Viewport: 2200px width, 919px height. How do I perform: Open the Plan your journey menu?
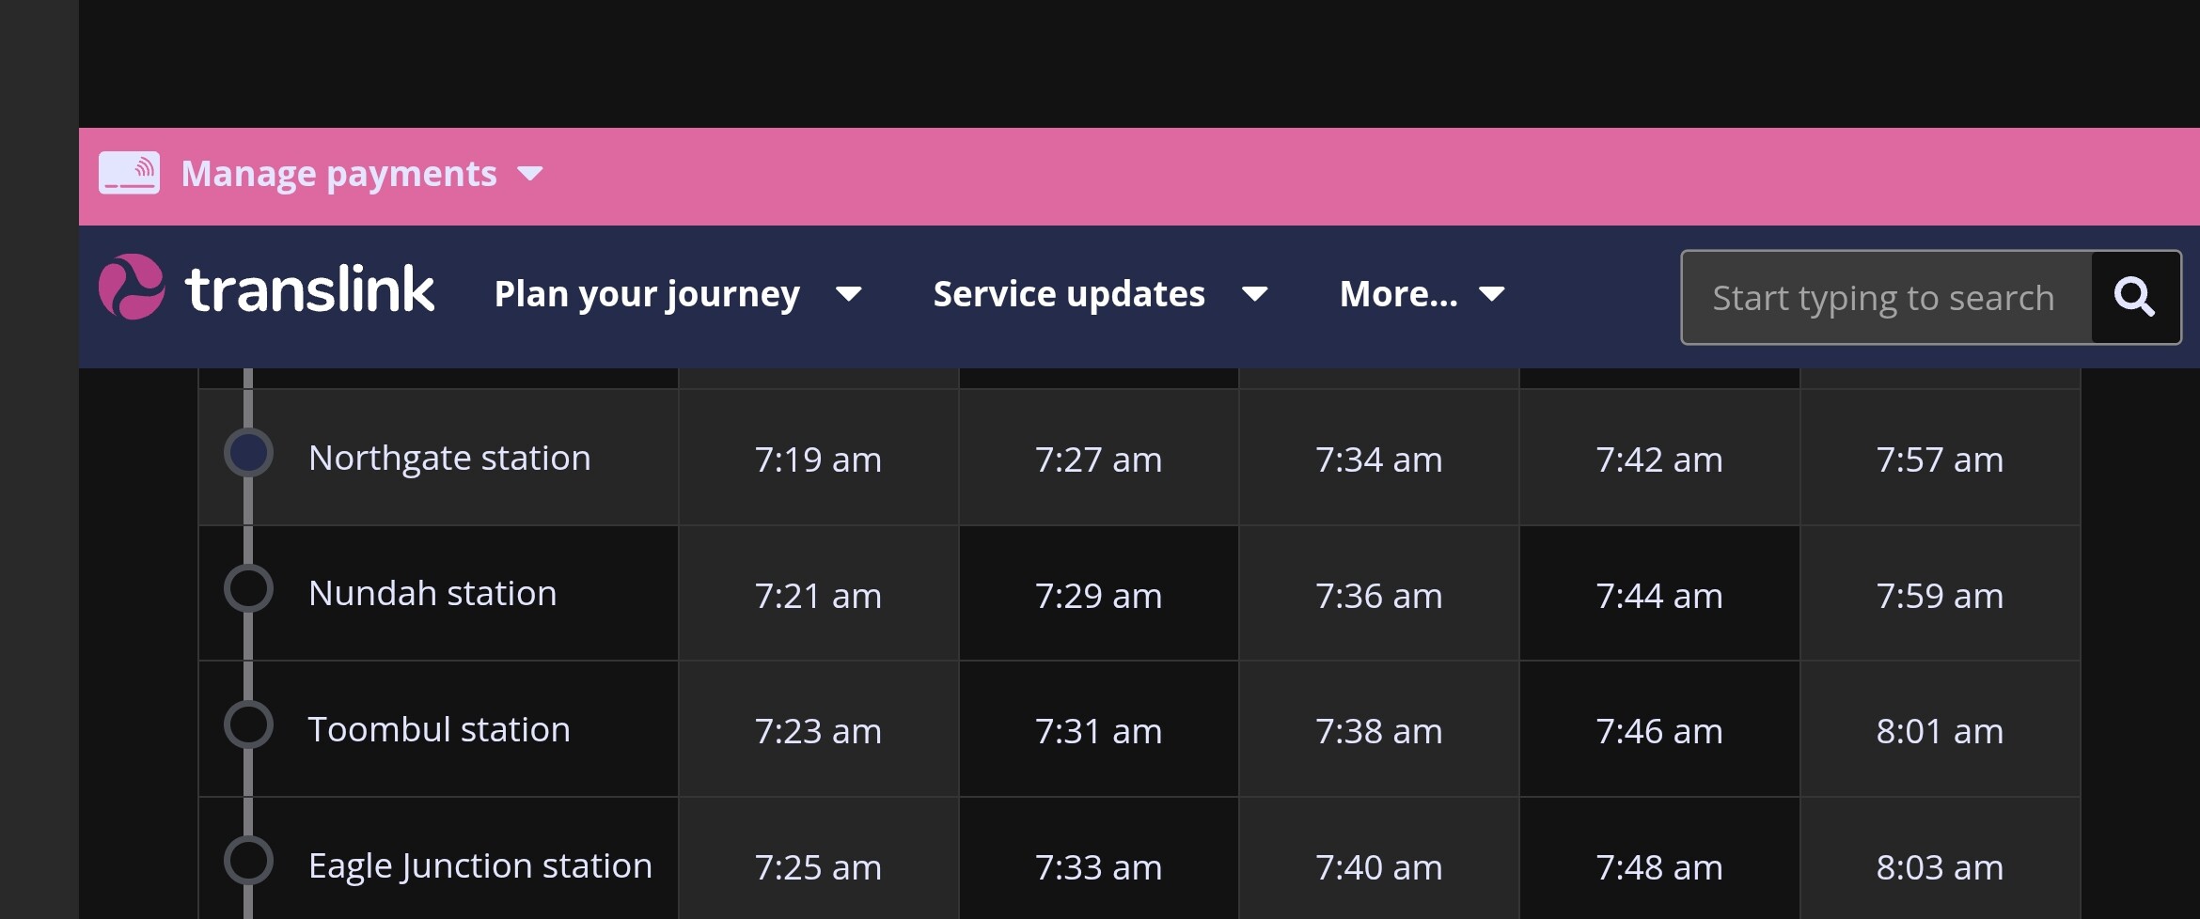click(x=647, y=294)
